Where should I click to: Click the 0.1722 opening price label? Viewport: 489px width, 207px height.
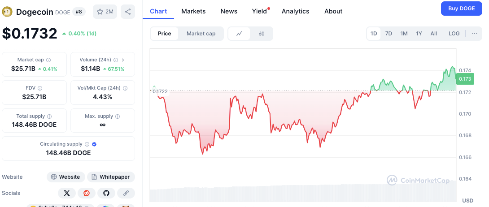coord(160,91)
